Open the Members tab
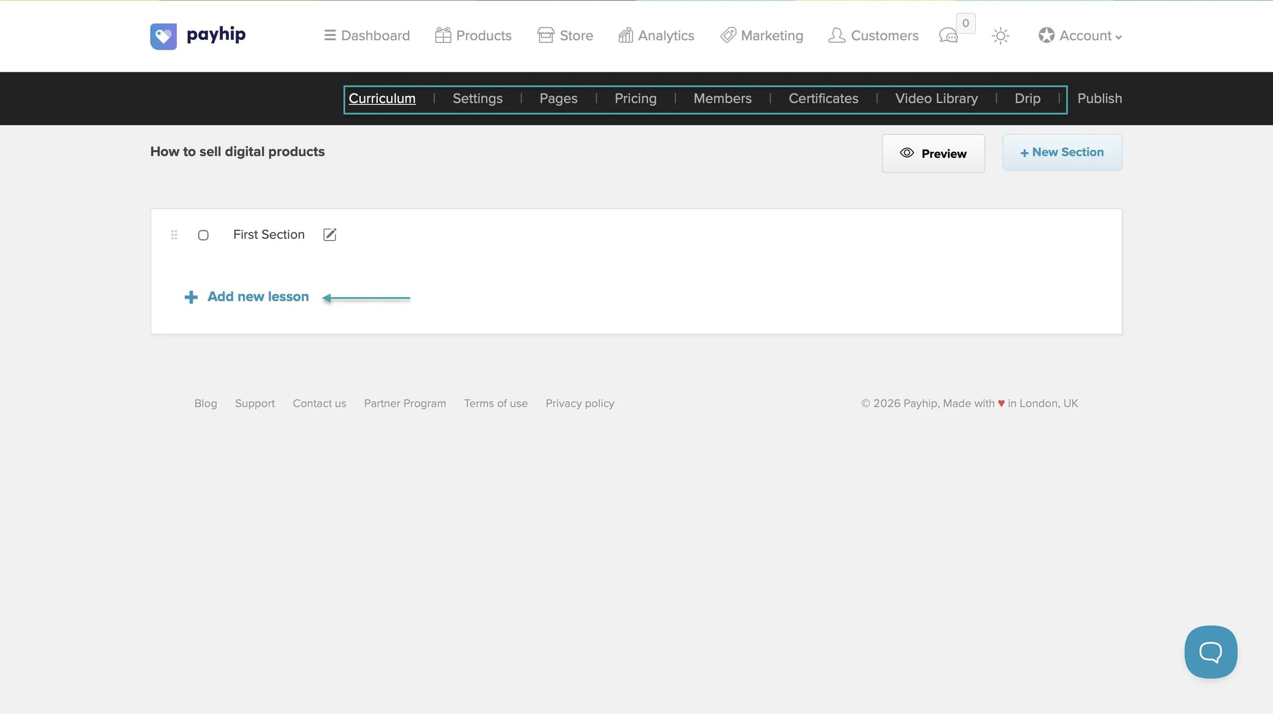The height and width of the screenshot is (714, 1273). (722, 99)
